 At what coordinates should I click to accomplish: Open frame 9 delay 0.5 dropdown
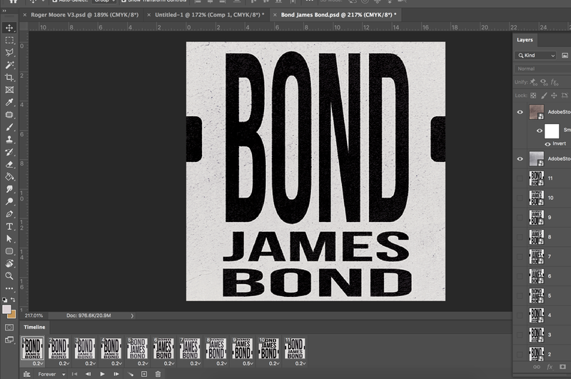[x=248, y=363]
